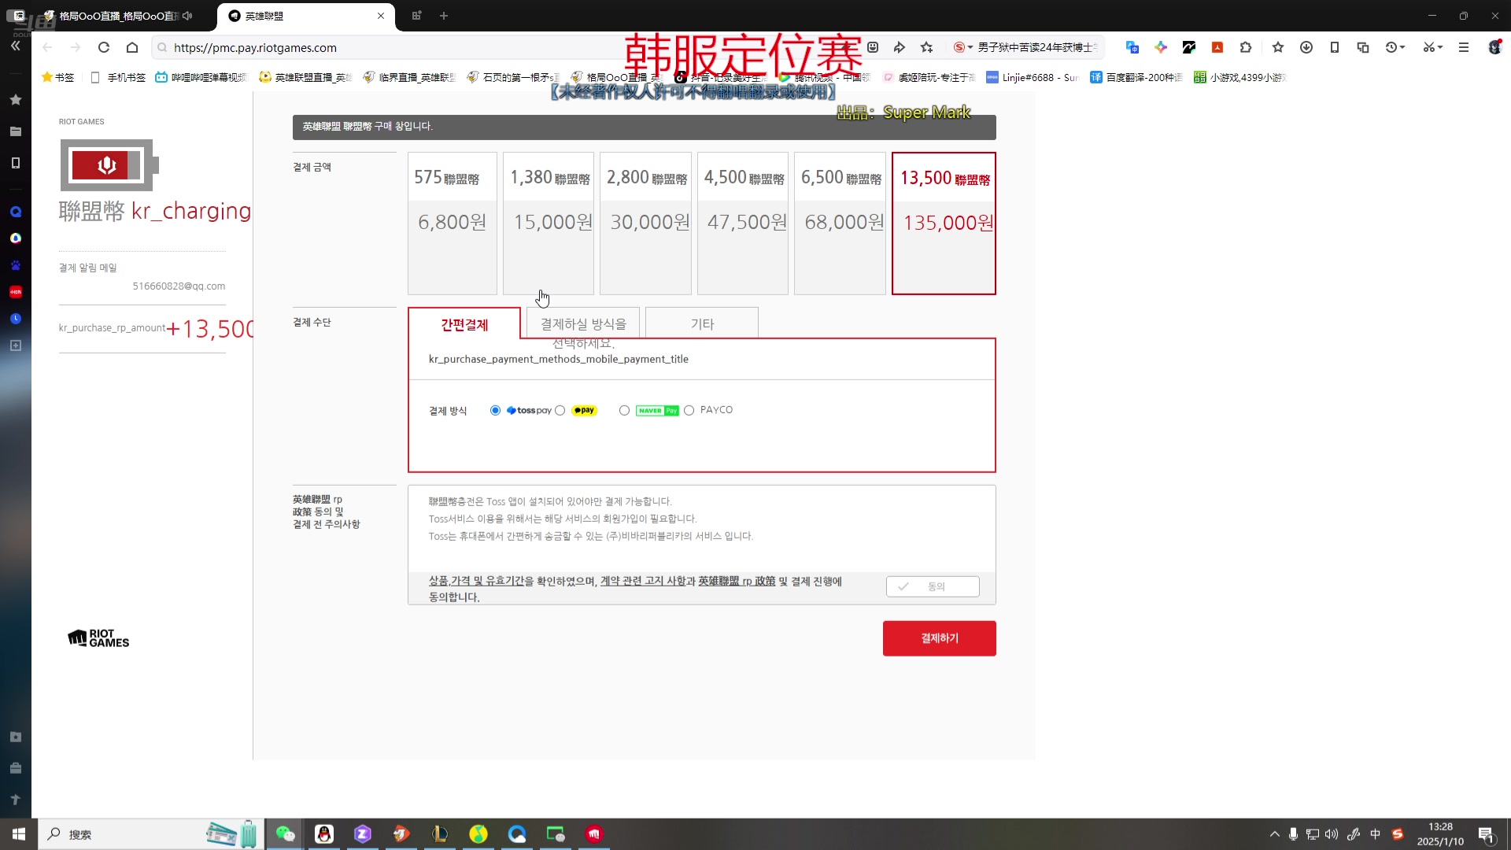Open the translate extension icon
Viewport: 1511px width, 850px height.
[x=1132, y=47]
